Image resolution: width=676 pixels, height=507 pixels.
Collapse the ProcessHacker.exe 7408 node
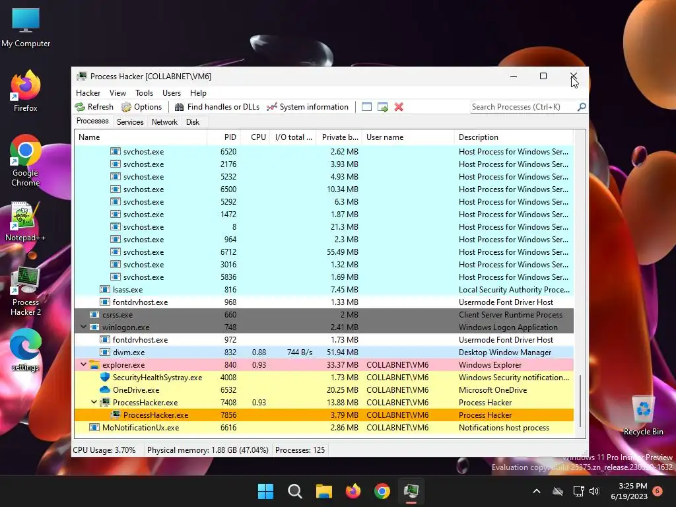pyautogui.click(x=94, y=402)
